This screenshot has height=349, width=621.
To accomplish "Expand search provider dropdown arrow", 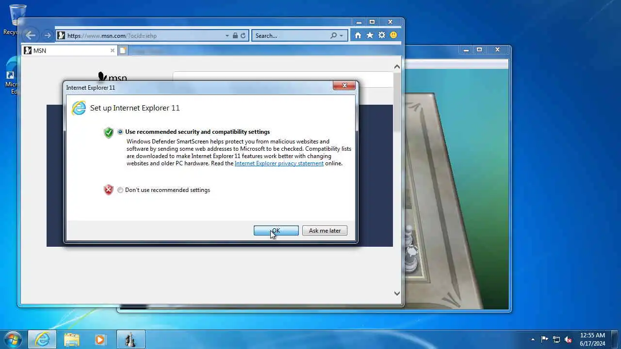I will coord(342,35).
